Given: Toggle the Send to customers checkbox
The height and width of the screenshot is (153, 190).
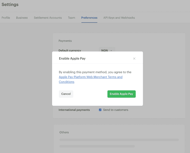Looking at the screenshot, I should tap(100, 110).
